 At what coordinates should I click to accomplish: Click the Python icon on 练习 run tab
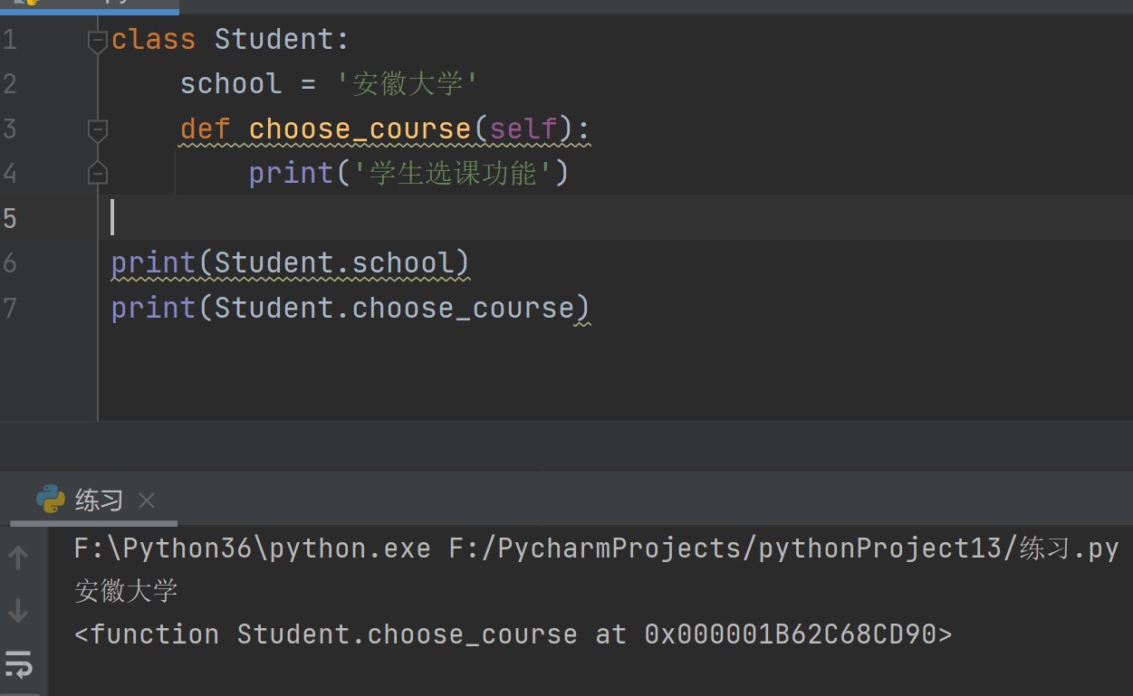[x=51, y=500]
